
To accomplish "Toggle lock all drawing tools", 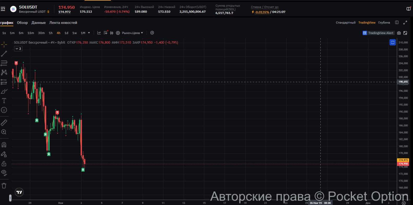I will click(4, 164).
